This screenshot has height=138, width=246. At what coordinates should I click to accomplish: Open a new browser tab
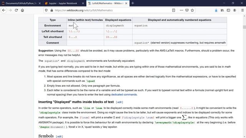tap(133, 3)
